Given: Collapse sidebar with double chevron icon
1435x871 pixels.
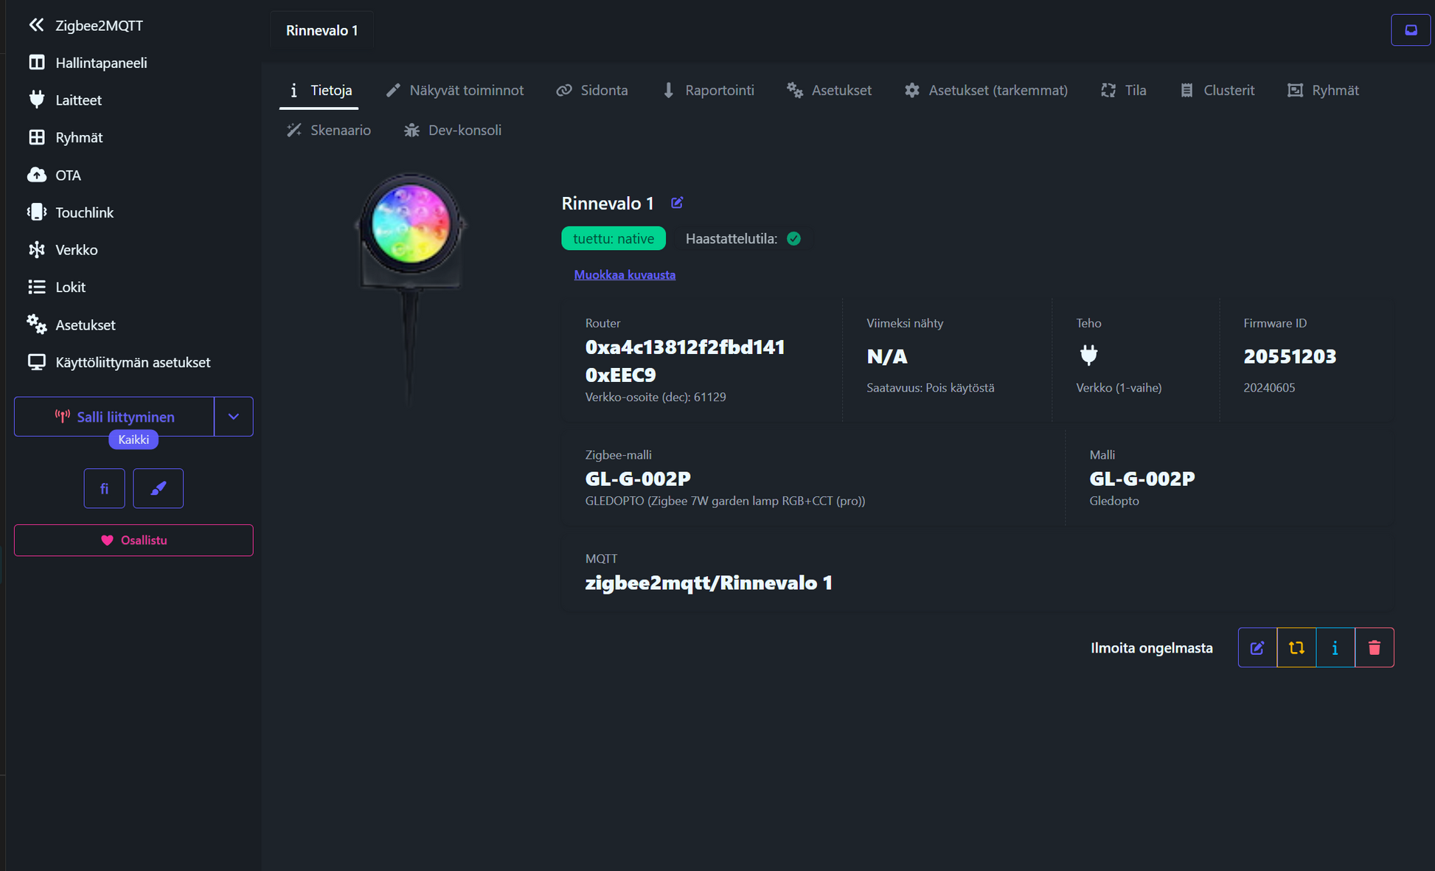Looking at the screenshot, I should pyautogui.click(x=35, y=25).
